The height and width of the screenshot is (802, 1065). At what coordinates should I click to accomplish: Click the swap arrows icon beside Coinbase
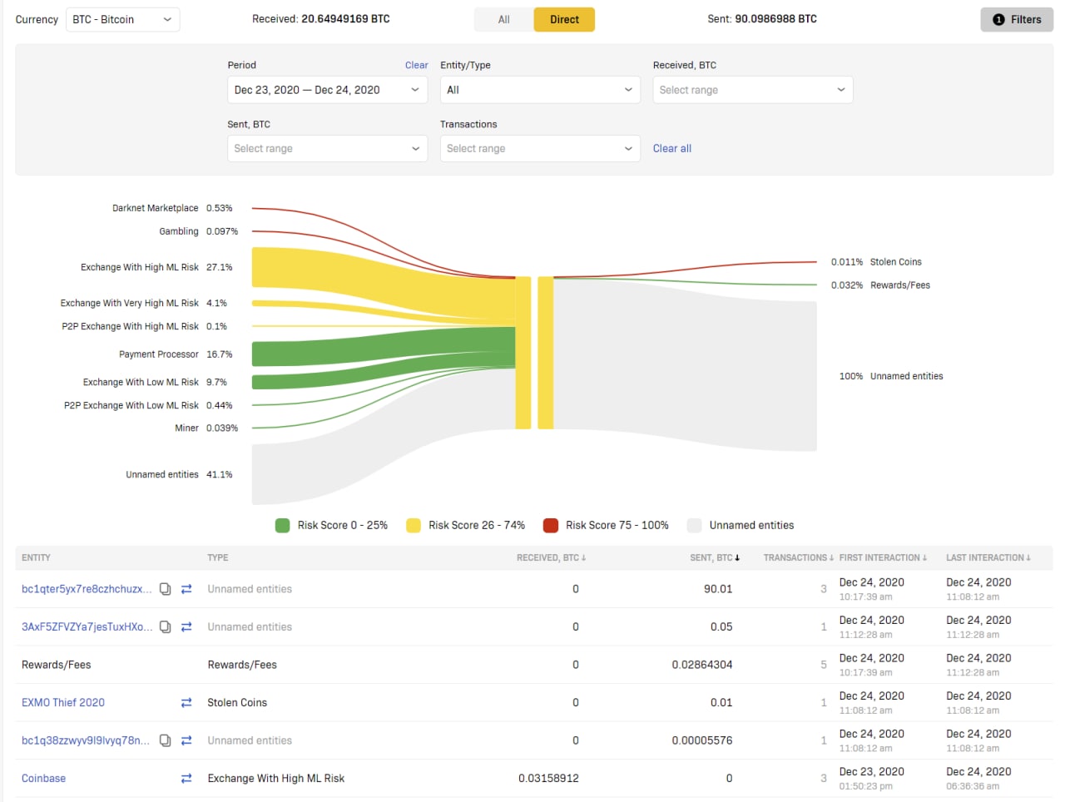point(186,779)
